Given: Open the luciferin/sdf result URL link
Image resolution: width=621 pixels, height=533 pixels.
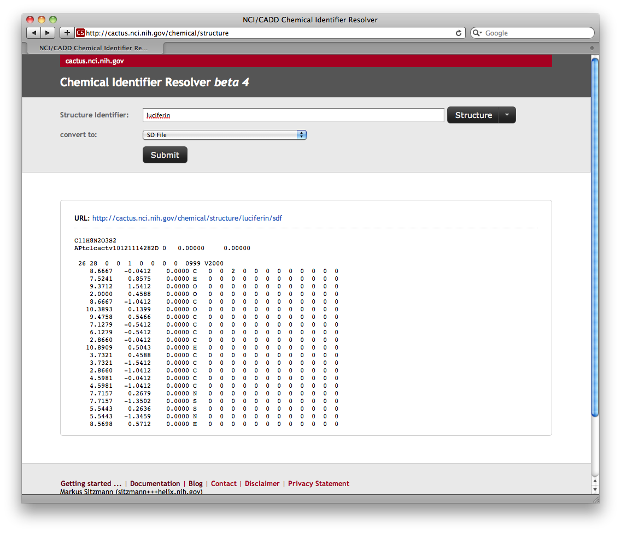Looking at the screenshot, I should tap(187, 218).
